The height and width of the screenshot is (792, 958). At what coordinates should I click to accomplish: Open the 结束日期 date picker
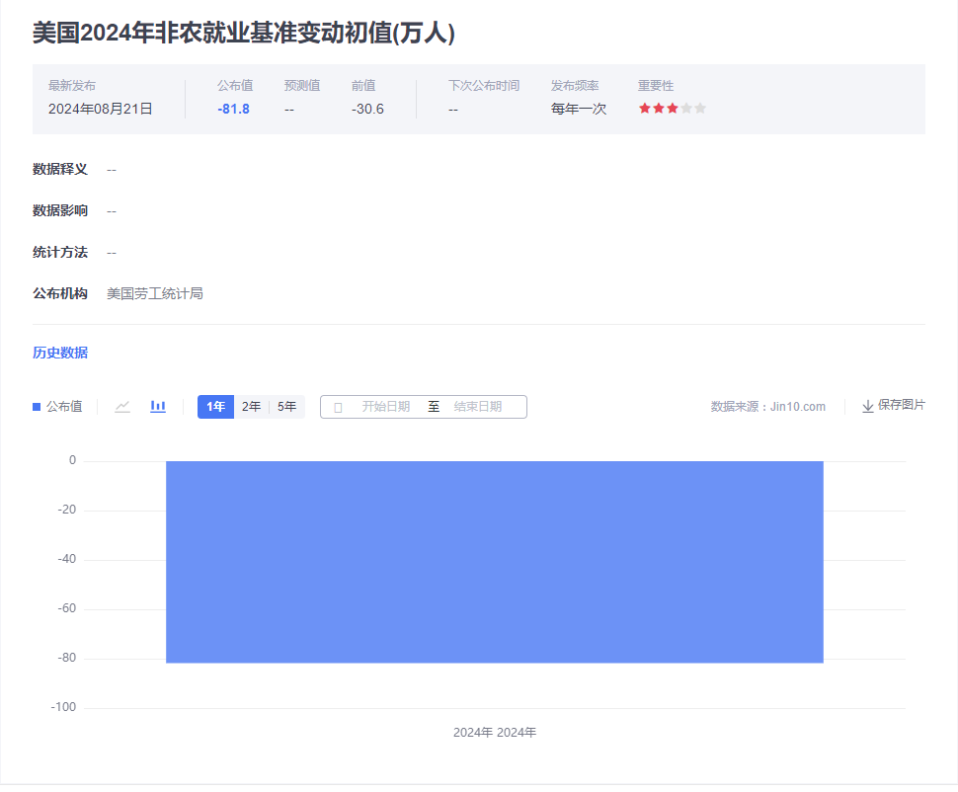tap(478, 407)
